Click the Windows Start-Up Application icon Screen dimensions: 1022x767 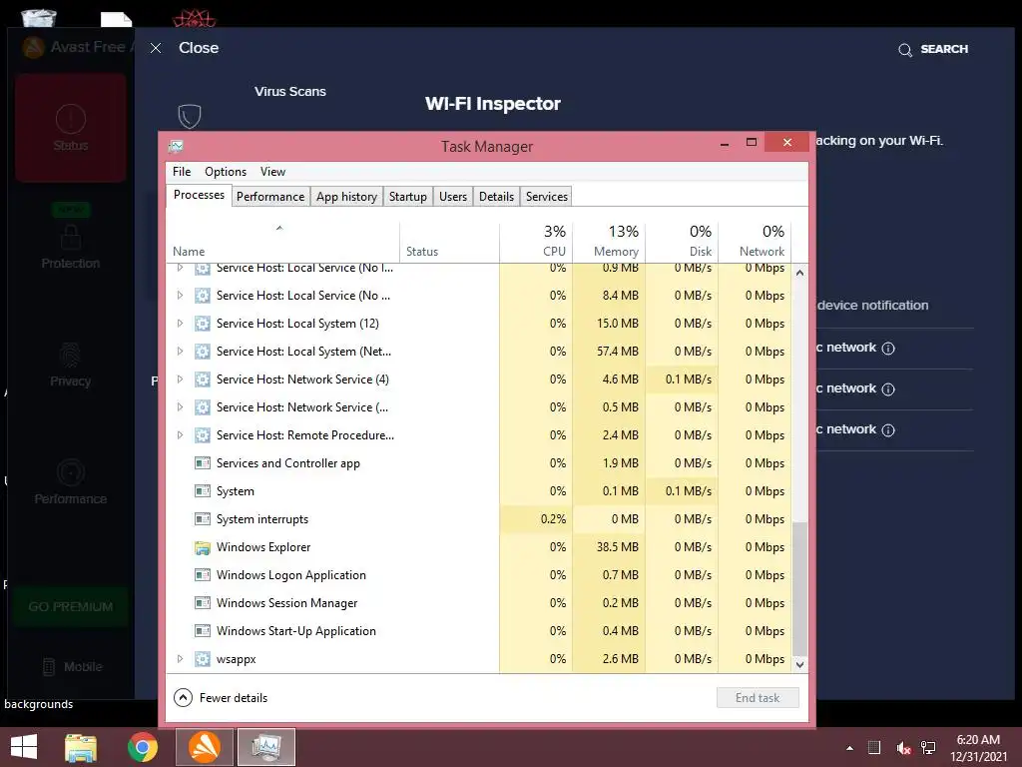[x=203, y=631]
